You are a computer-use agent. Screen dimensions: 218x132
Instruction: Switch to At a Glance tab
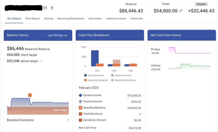(14, 19)
